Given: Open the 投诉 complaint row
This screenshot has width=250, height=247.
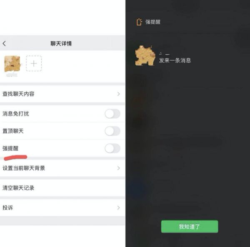Looking at the screenshot, I should pos(62,208).
